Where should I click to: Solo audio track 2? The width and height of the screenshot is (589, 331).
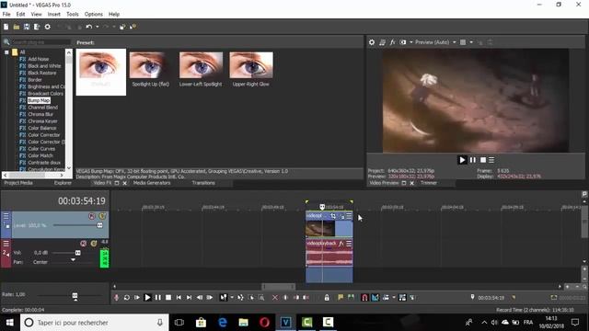(94, 244)
